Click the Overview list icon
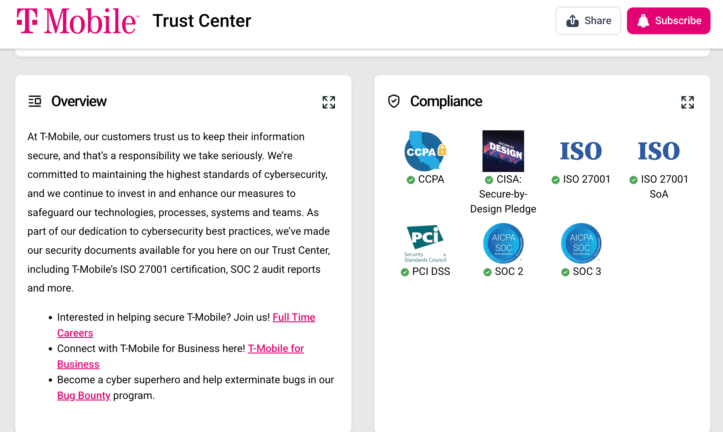723x432 pixels. pyautogui.click(x=34, y=101)
